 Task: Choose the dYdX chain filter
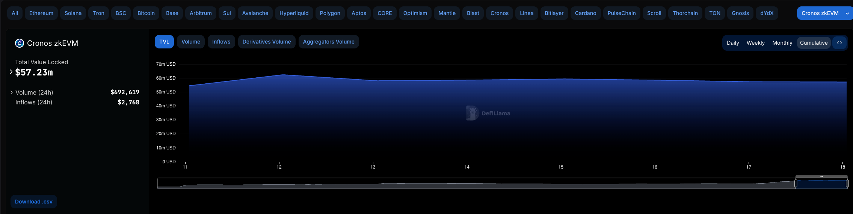767,13
